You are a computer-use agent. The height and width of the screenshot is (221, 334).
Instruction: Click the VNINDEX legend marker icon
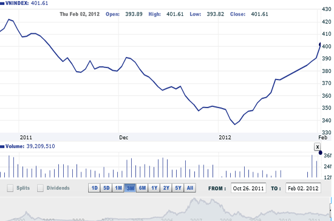click(2, 4)
